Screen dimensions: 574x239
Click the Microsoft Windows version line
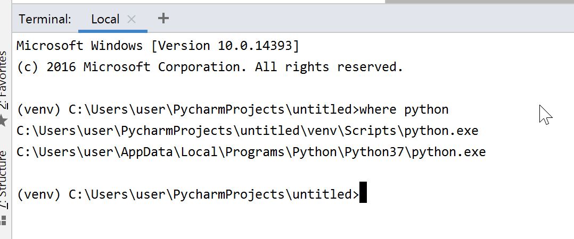click(x=158, y=46)
